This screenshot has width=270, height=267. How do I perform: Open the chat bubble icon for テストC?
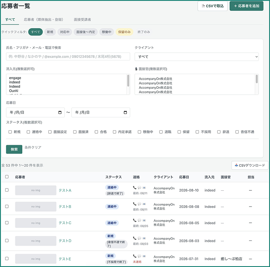click(x=139, y=220)
